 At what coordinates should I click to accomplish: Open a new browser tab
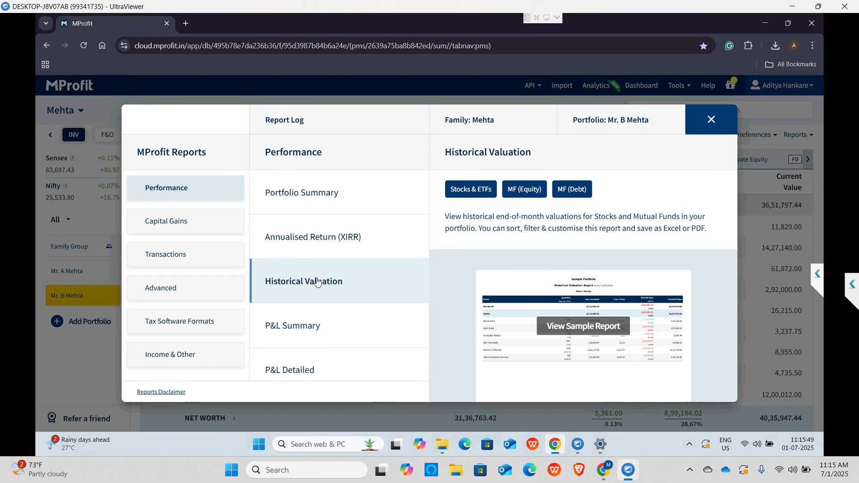click(186, 23)
